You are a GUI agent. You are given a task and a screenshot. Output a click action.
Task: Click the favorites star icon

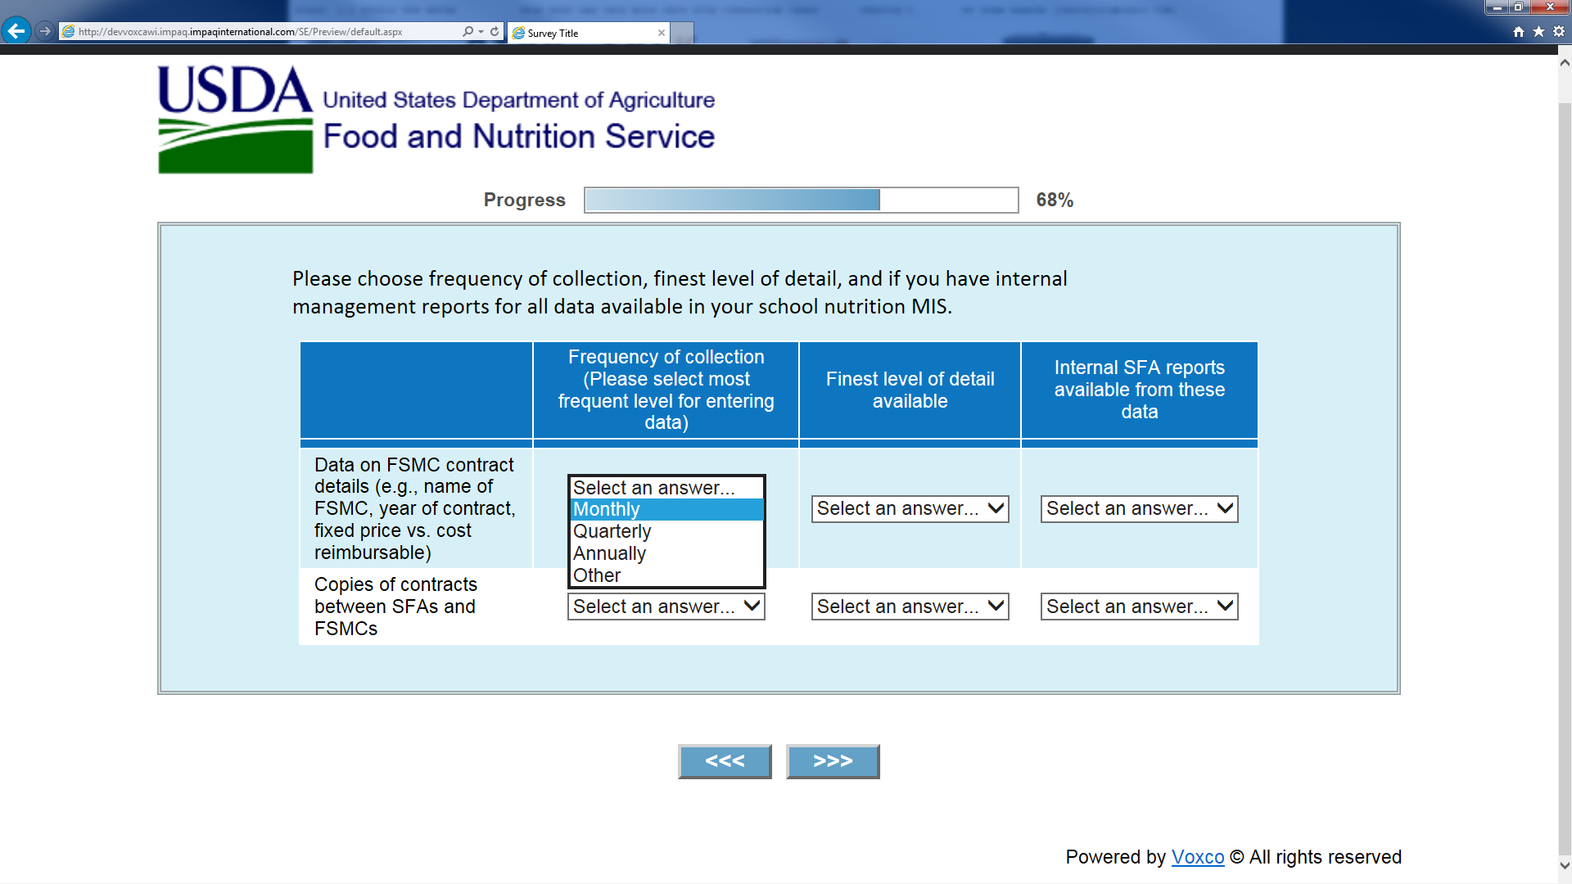pos(1538,31)
